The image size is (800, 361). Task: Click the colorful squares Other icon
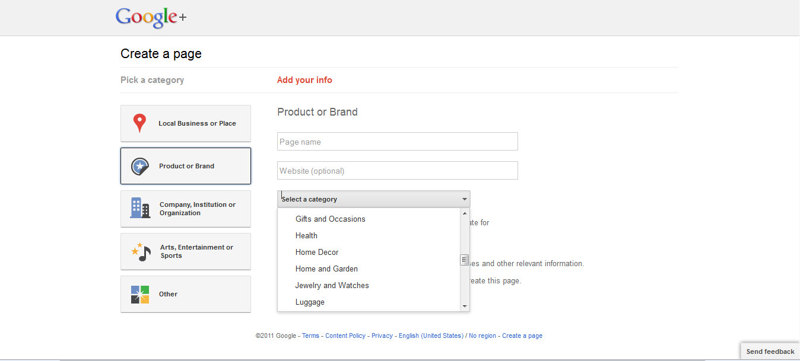tap(139, 294)
